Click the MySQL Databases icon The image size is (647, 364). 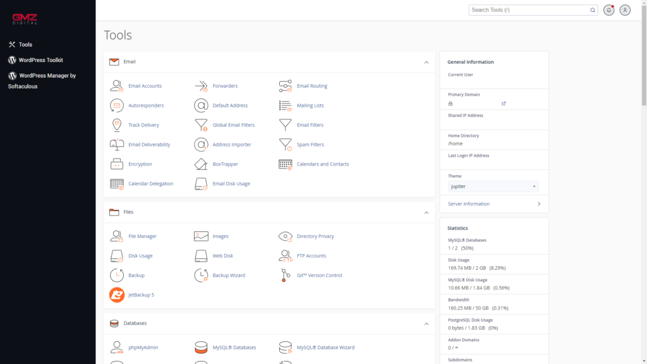pyautogui.click(x=201, y=348)
